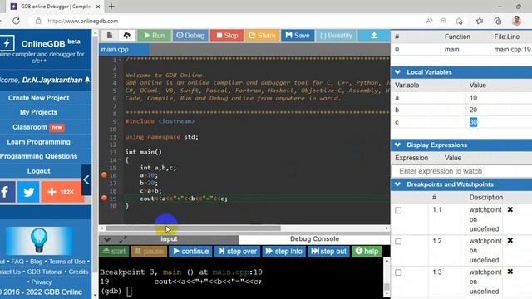Switch to the Debug Console tab
Viewport: 532px width, 299px height.
tap(314, 239)
